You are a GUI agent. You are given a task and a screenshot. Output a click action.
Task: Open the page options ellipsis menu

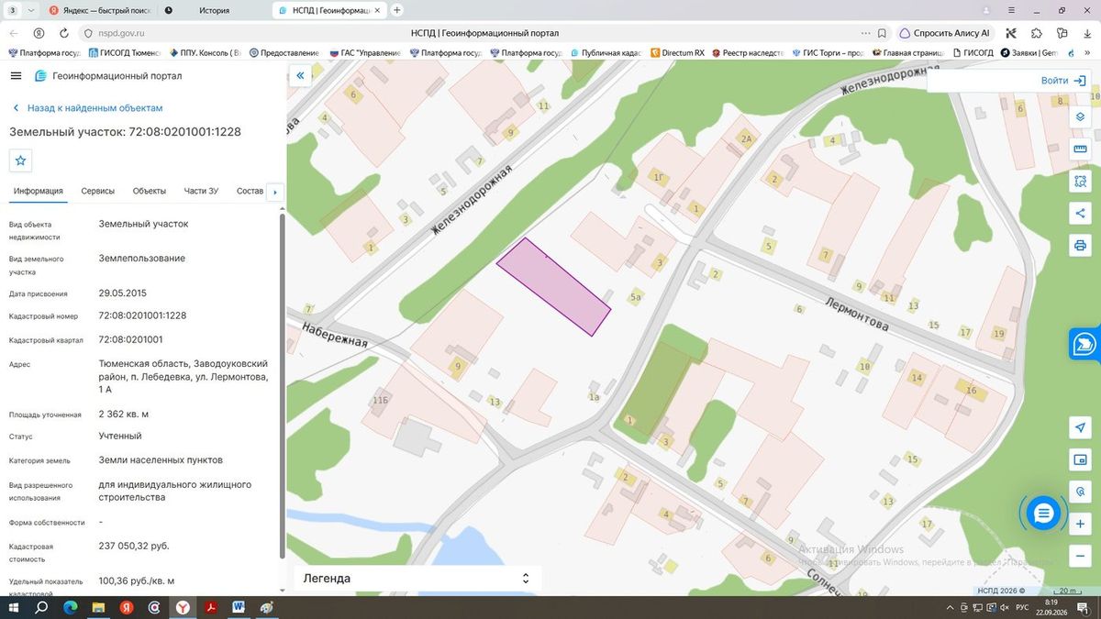(x=865, y=33)
